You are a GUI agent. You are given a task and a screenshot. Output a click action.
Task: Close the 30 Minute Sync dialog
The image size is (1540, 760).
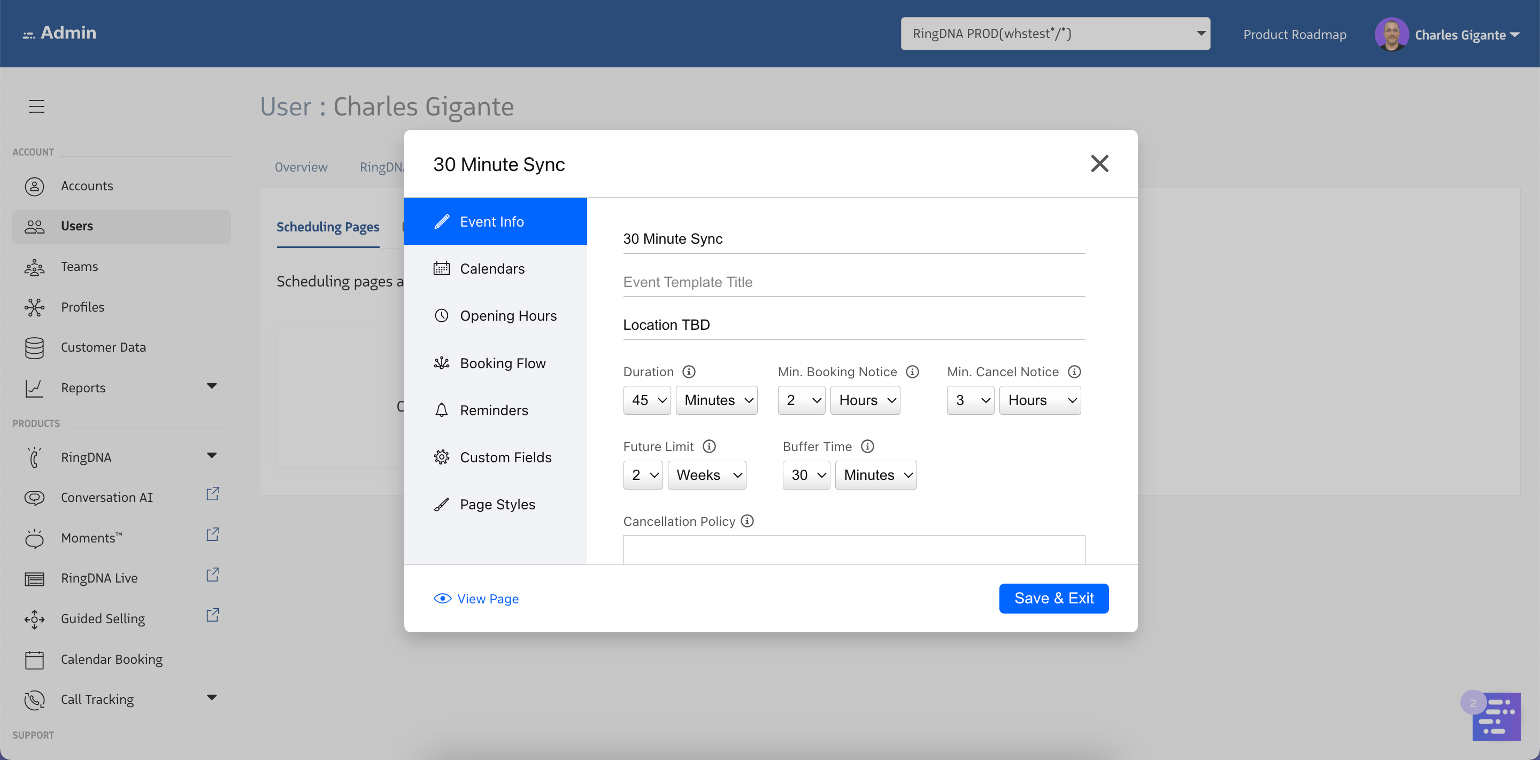tap(1099, 164)
